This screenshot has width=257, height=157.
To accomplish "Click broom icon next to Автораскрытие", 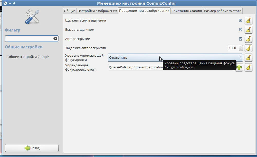I will tap(248, 39).
